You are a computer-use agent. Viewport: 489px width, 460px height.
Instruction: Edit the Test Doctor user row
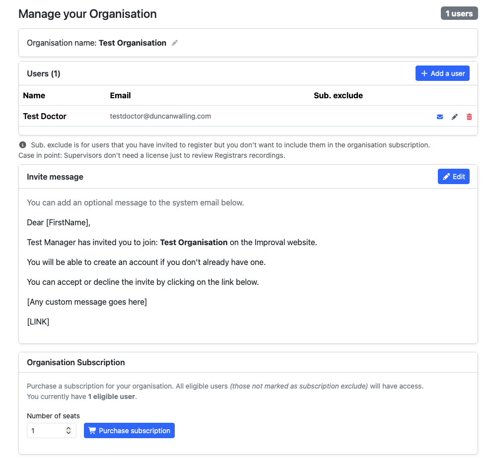(x=454, y=117)
